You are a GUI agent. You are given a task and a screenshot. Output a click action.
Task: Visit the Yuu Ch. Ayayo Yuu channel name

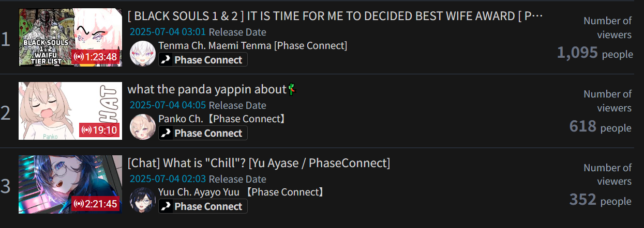241,192
